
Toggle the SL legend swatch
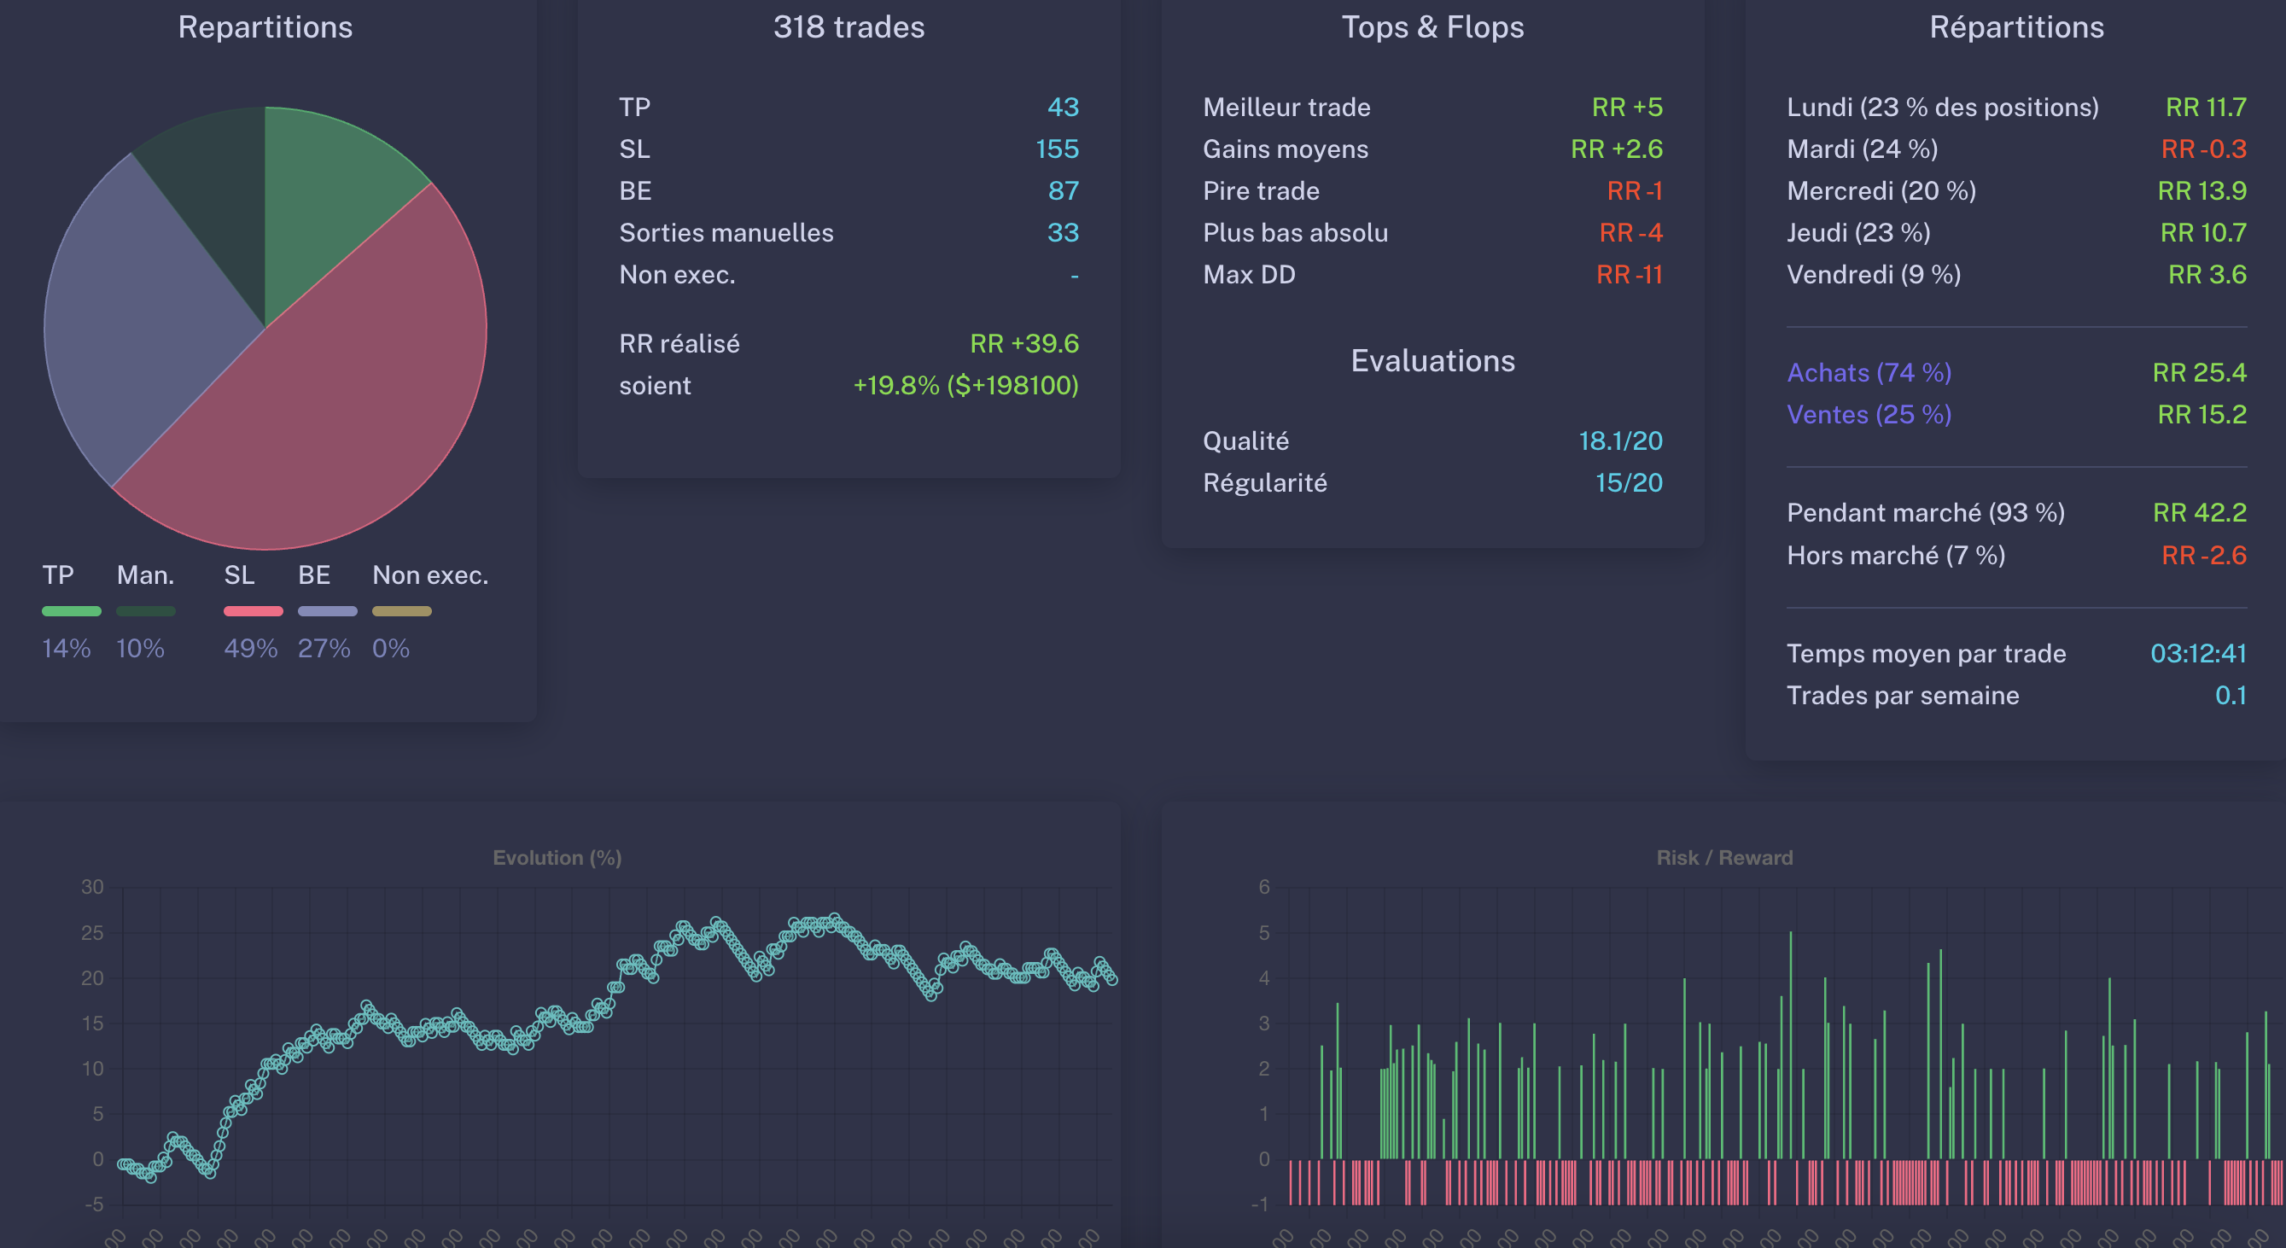(x=254, y=610)
